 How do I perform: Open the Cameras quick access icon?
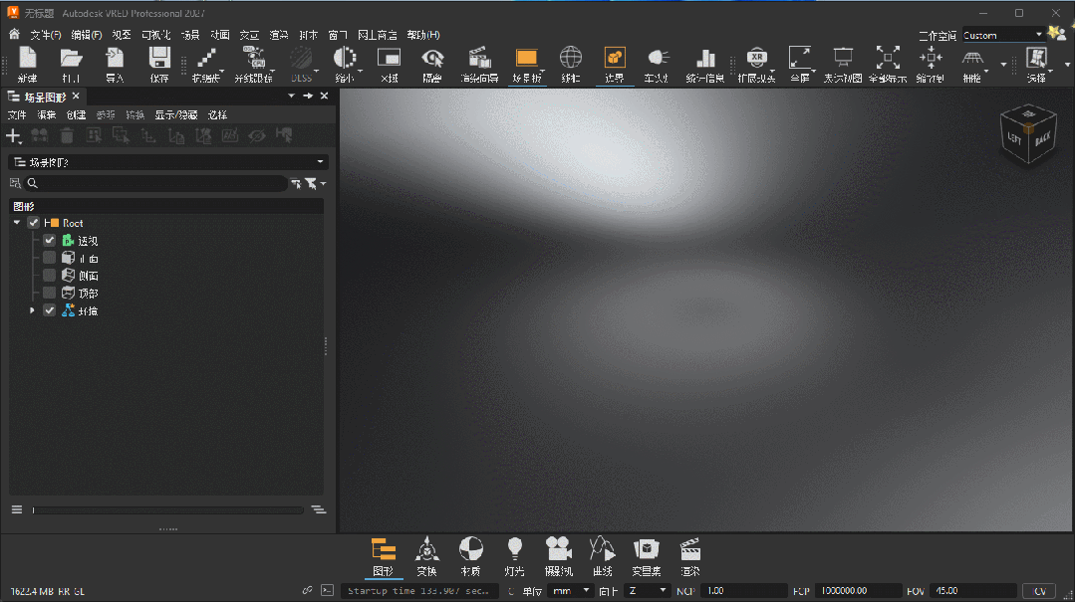[x=558, y=549]
